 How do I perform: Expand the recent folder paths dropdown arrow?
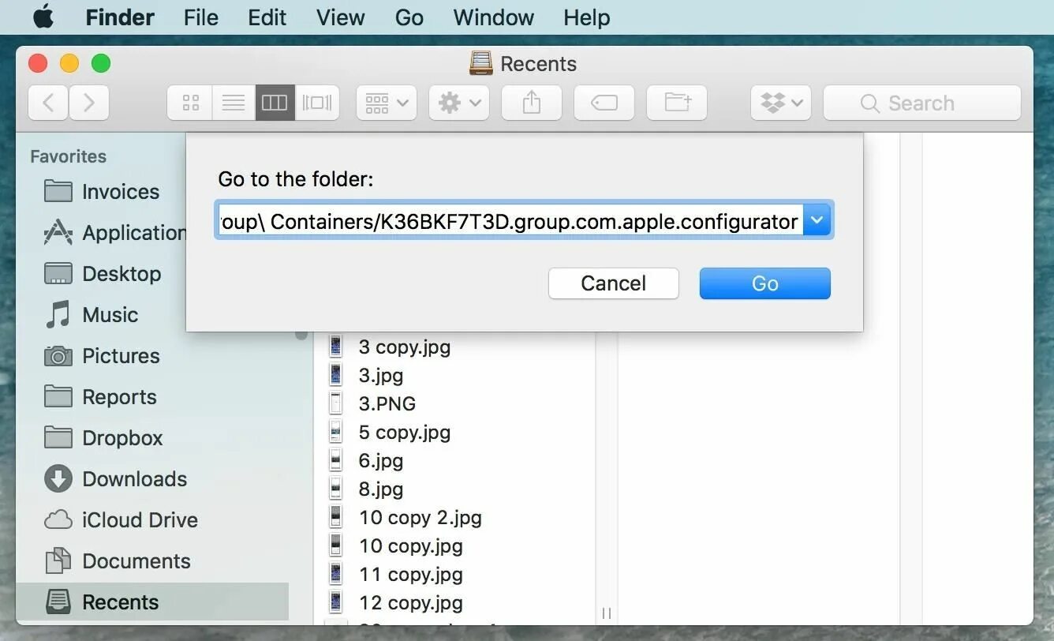tap(817, 221)
